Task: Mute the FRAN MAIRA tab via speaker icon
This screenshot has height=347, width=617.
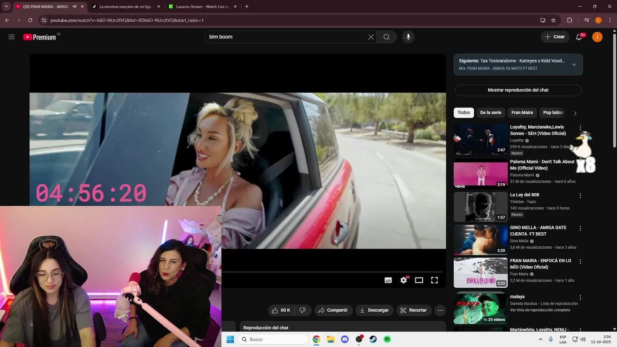Action: click(74, 7)
